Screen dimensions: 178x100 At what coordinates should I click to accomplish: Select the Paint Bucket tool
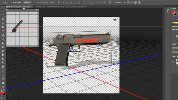3,55
